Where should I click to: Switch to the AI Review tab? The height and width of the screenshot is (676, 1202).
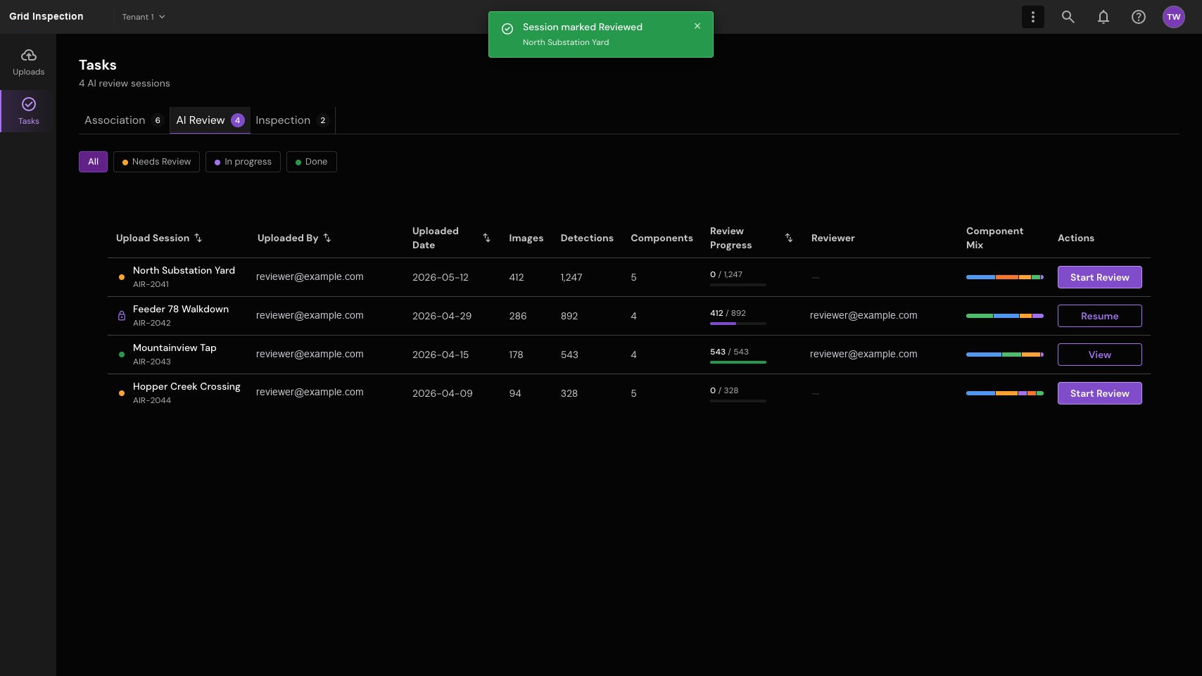210,120
